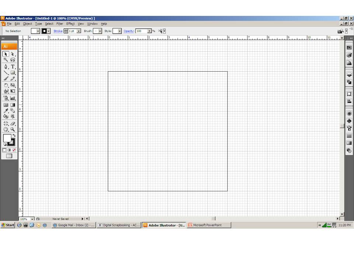Click the Go to Bridge icon

click(x=340, y=31)
